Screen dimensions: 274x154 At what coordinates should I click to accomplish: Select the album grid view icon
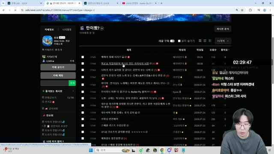click(x=205, y=41)
